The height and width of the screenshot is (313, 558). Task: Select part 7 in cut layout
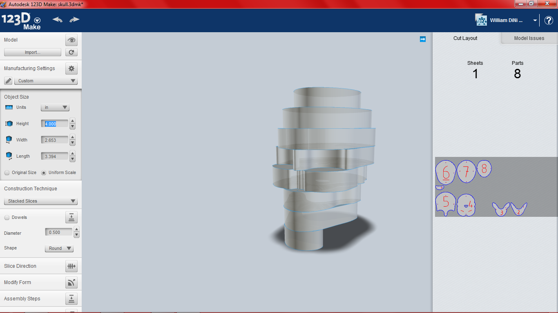coord(466,171)
